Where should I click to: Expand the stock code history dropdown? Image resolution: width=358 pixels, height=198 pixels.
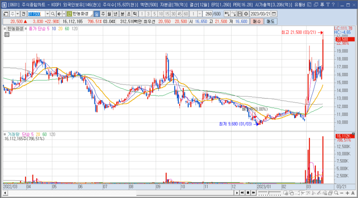tap(48, 14)
